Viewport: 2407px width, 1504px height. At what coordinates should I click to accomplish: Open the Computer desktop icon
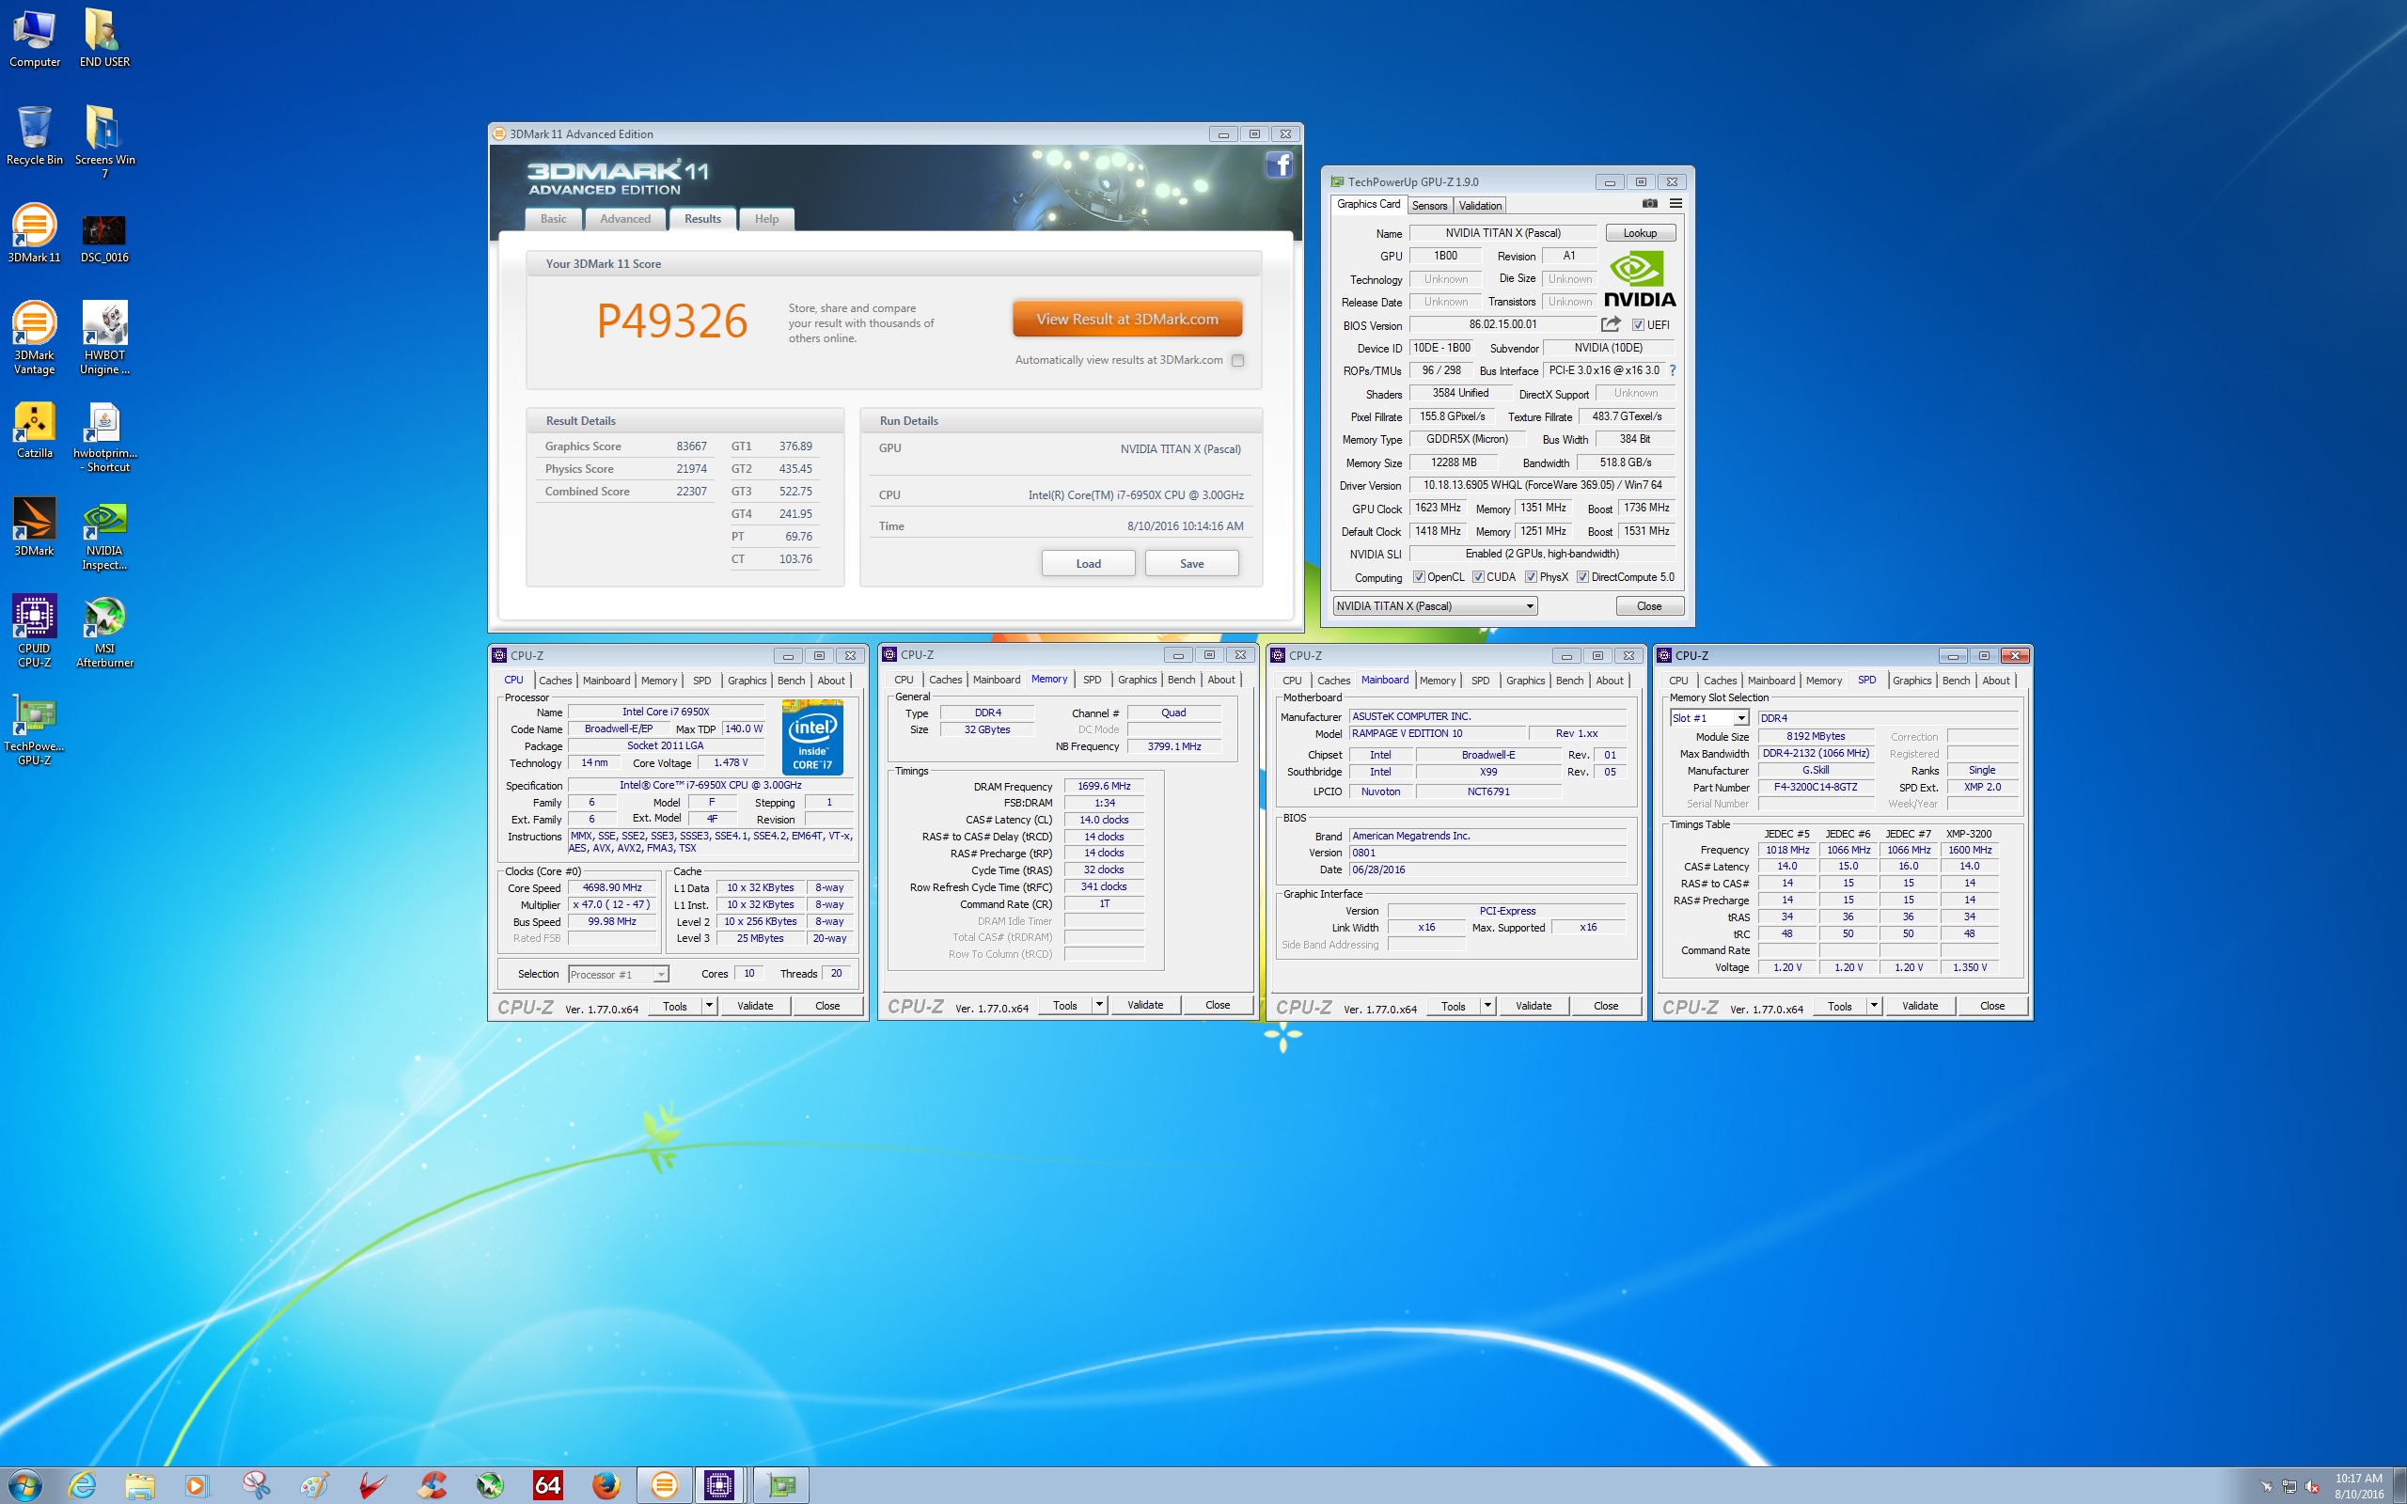[x=35, y=39]
